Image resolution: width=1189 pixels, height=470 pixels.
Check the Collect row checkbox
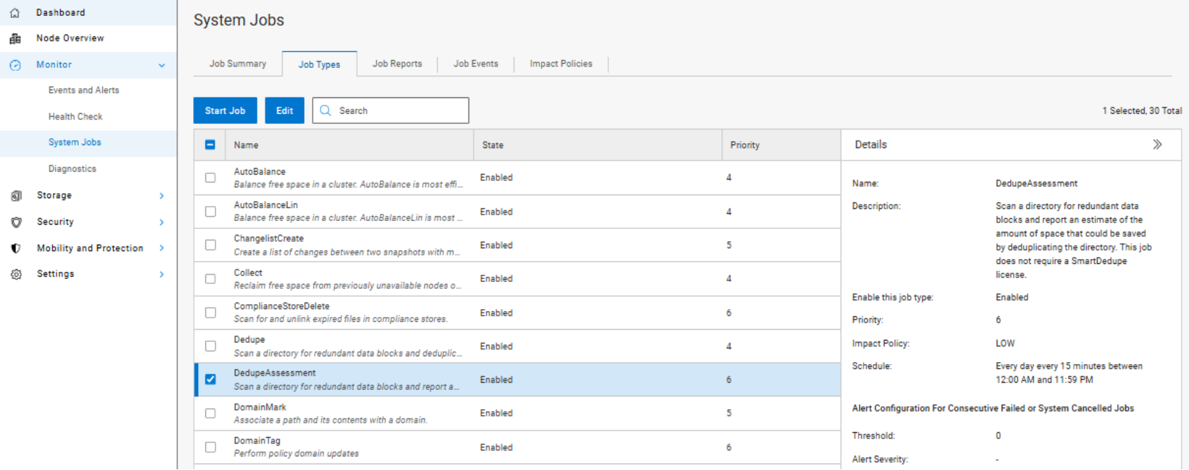pos(210,279)
